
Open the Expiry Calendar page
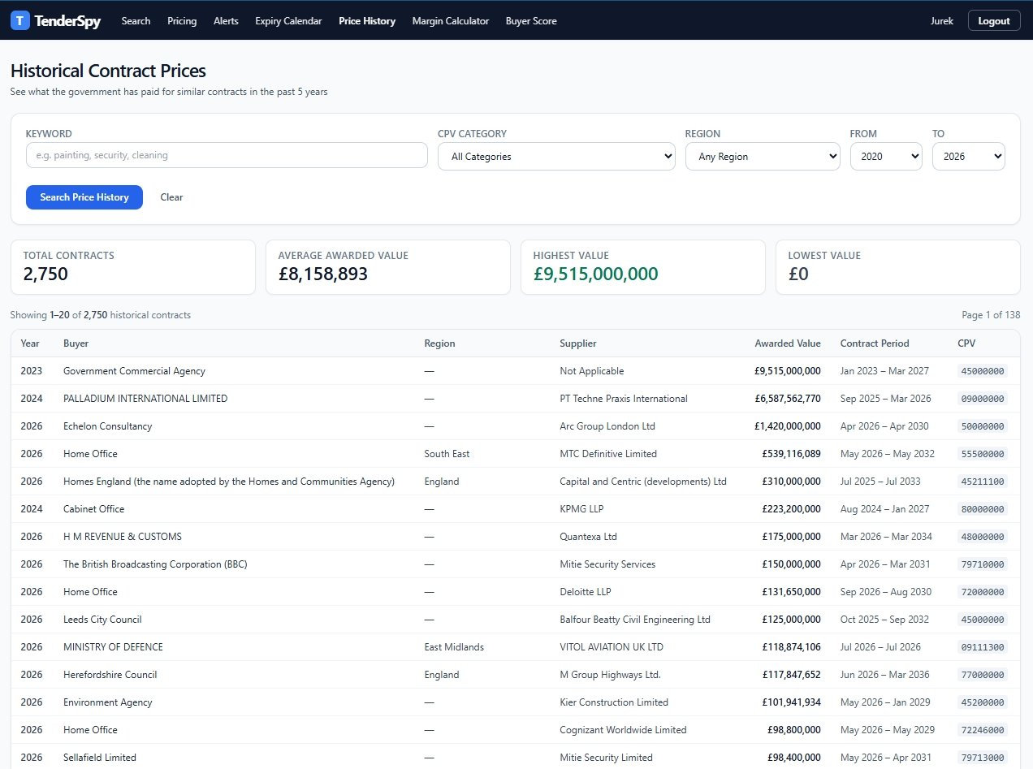[288, 21]
